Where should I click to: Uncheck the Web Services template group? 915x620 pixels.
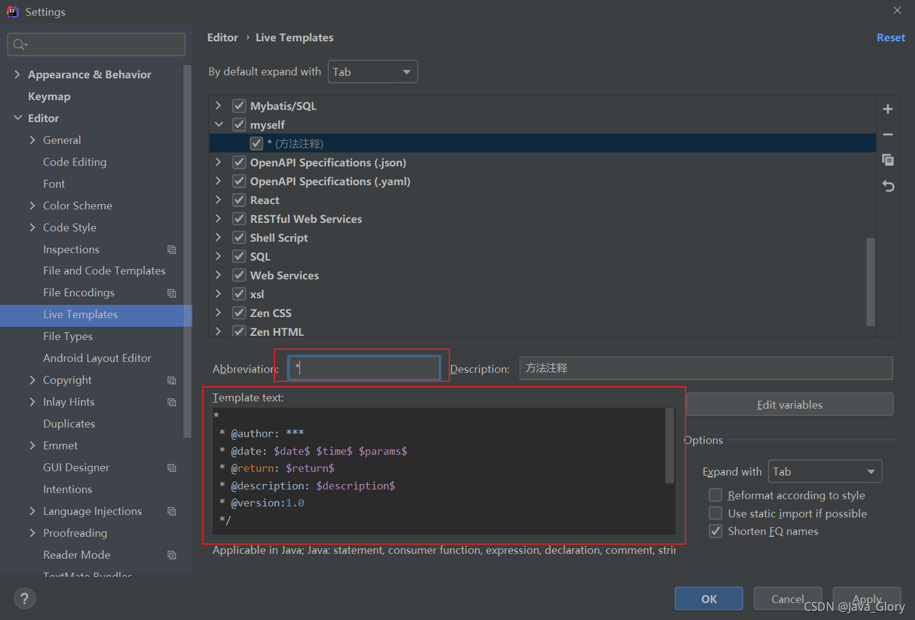(x=239, y=275)
